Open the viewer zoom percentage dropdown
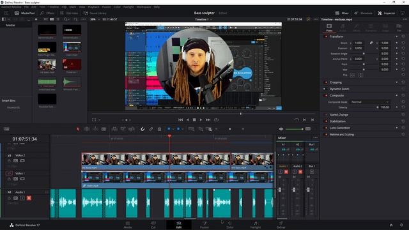The image size is (409, 230). coord(94,19)
